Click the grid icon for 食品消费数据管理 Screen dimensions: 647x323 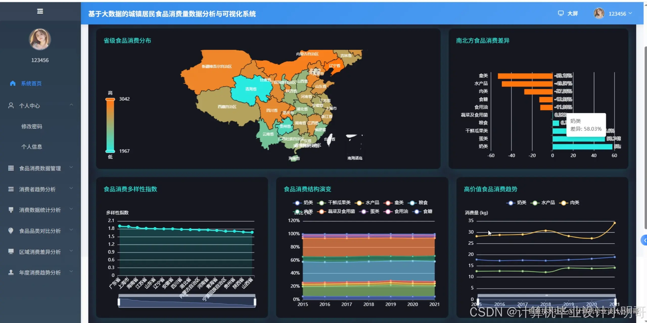click(11, 168)
